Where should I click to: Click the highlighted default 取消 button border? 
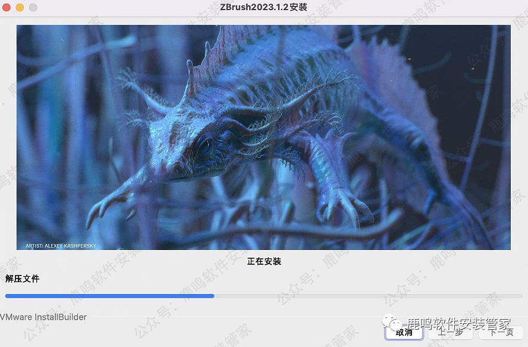pyautogui.click(x=403, y=333)
